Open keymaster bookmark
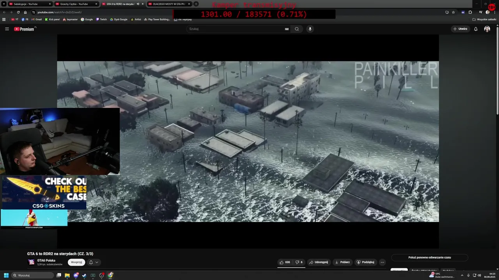This screenshot has width=499, height=280. point(71,19)
